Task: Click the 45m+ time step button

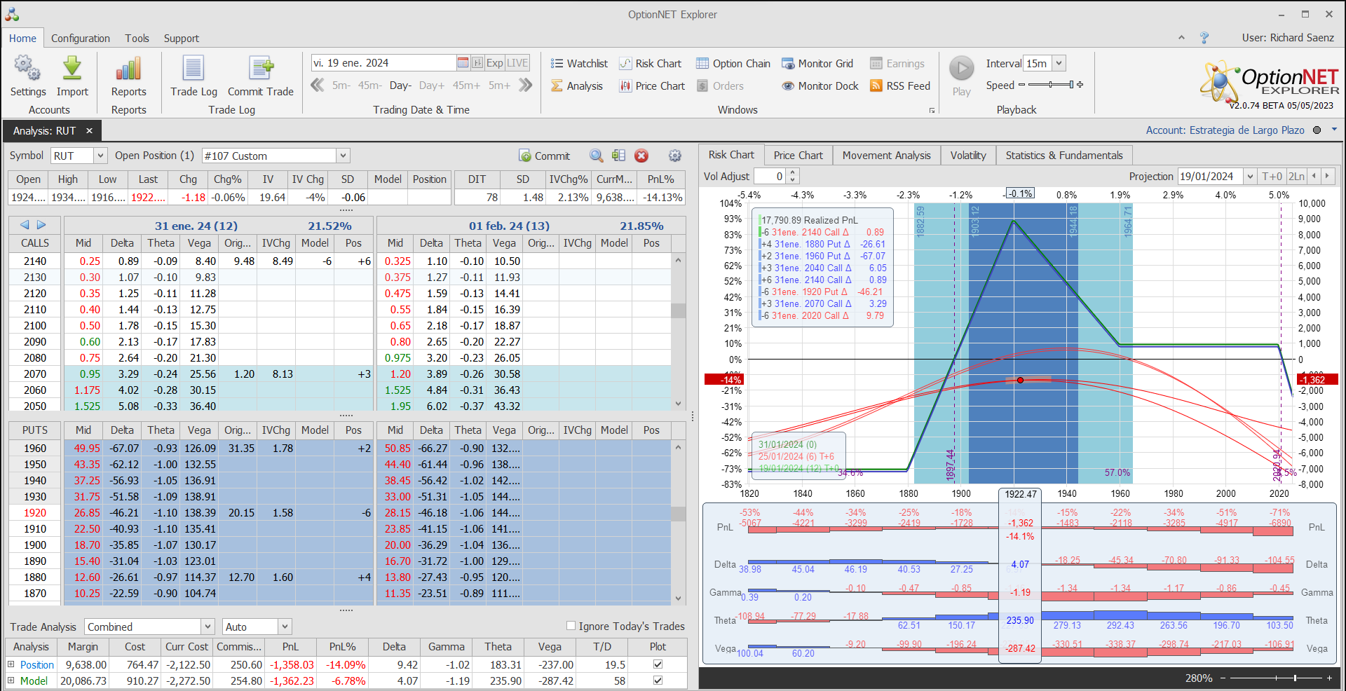Action: coord(466,85)
